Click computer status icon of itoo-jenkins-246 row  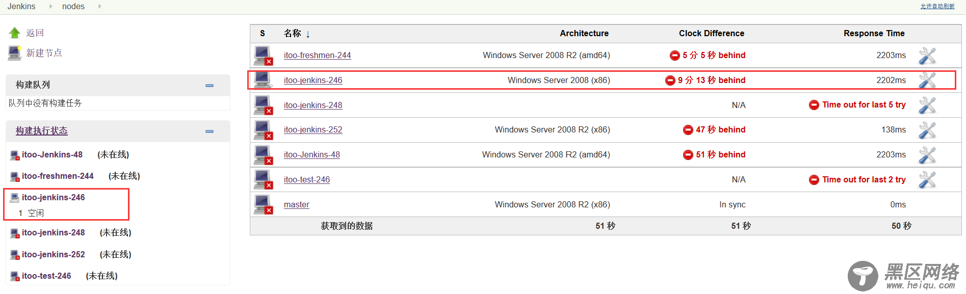264,81
